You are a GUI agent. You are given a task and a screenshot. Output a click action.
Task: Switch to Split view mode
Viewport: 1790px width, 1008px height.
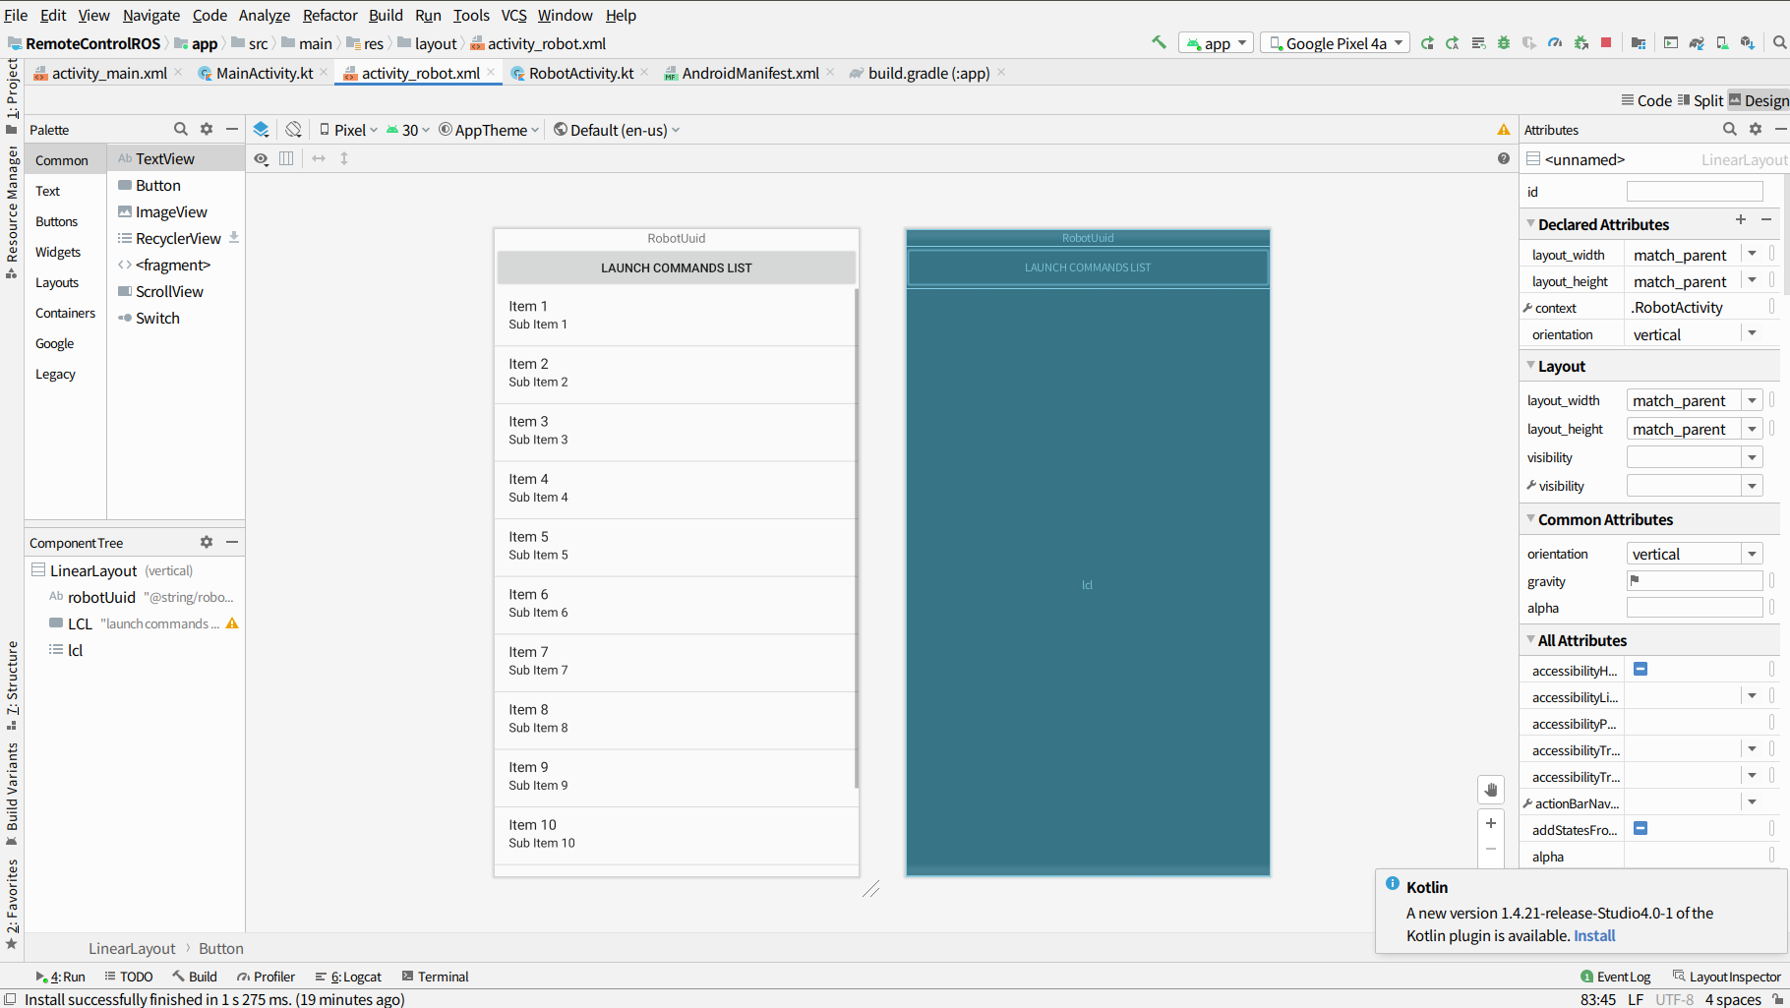1701,100
